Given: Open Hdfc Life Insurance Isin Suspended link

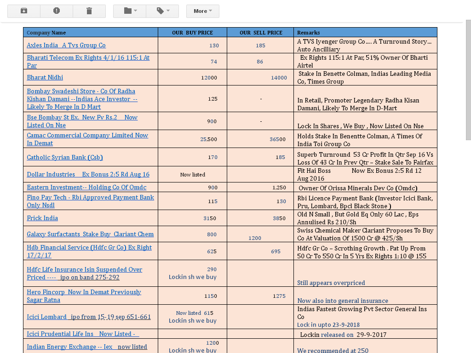Looking at the screenshot, I should coord(85,273).
